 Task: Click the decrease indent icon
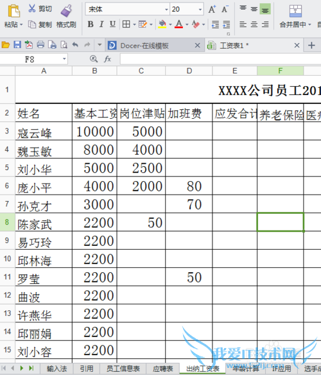215,24
